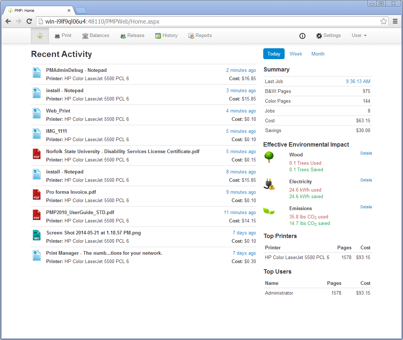The height and width of the screenshot is (340, 403).
Task: Click the document icon beside PMAdminDebug - Notepad
Action: 37,73
